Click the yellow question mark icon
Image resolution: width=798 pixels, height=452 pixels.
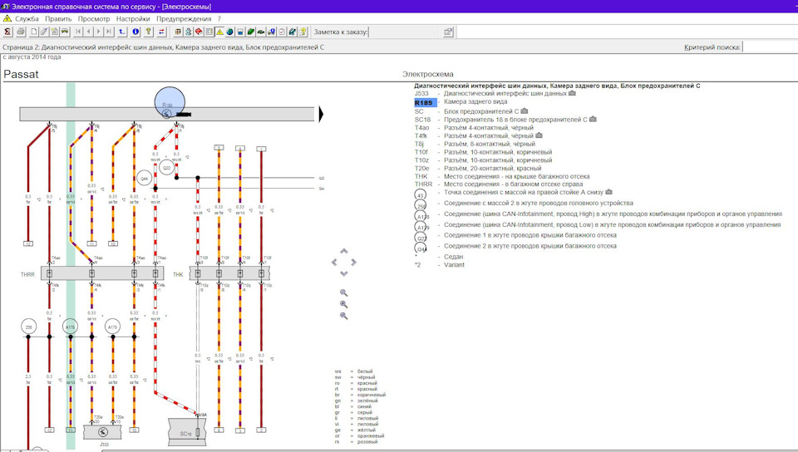tap(149, 32)
